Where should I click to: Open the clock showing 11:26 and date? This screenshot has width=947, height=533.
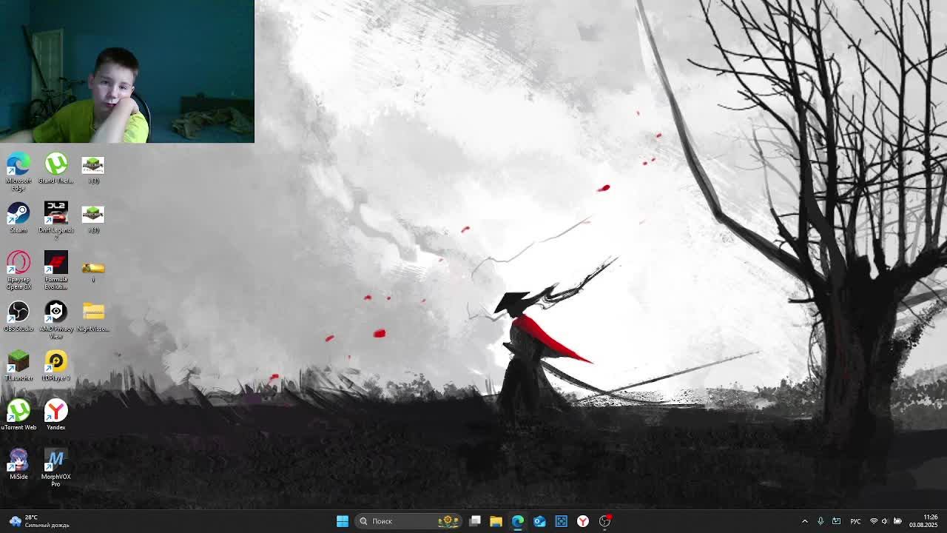click(x=924, y=521)
